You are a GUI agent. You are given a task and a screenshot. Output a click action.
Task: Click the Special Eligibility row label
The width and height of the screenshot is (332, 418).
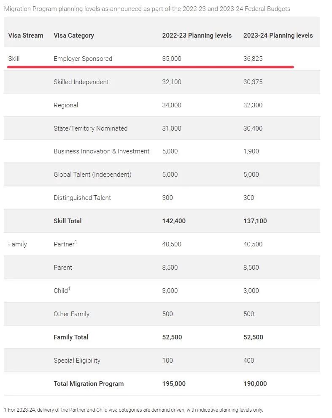point(77,361)
